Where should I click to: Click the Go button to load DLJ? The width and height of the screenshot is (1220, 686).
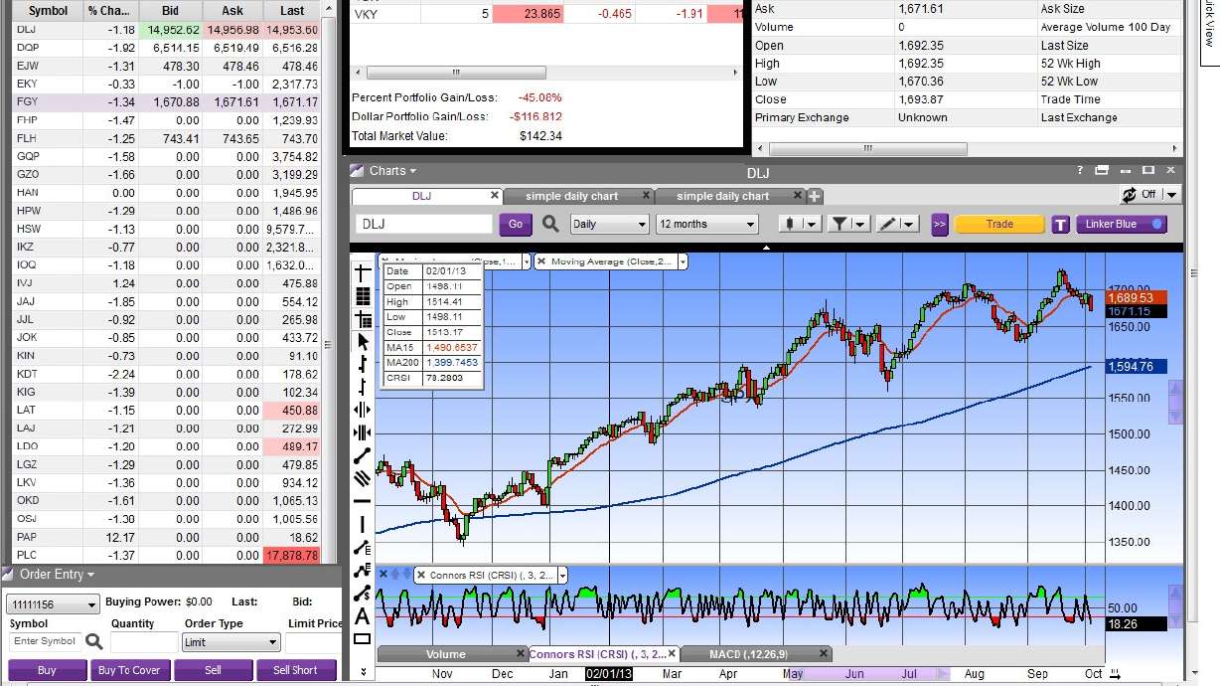coord(515,224)
